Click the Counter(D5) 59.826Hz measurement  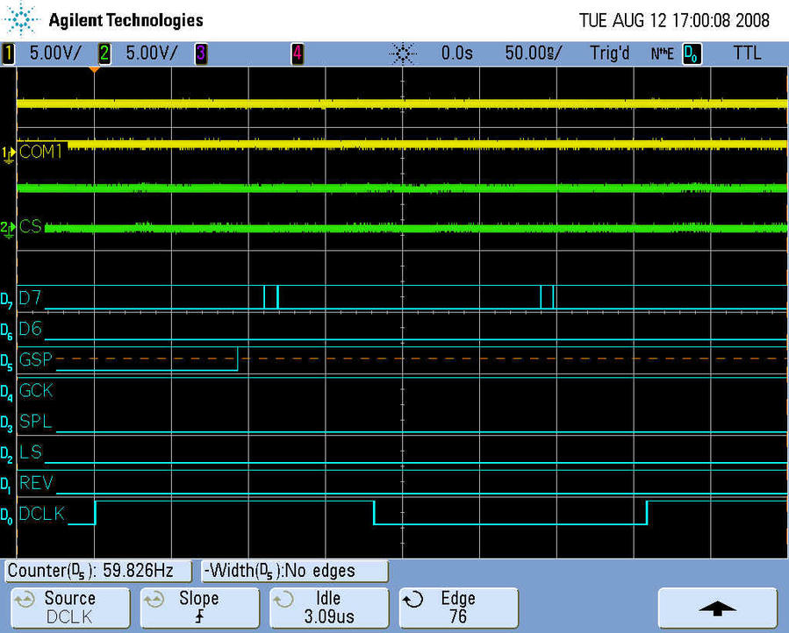(x=98, y=571)
